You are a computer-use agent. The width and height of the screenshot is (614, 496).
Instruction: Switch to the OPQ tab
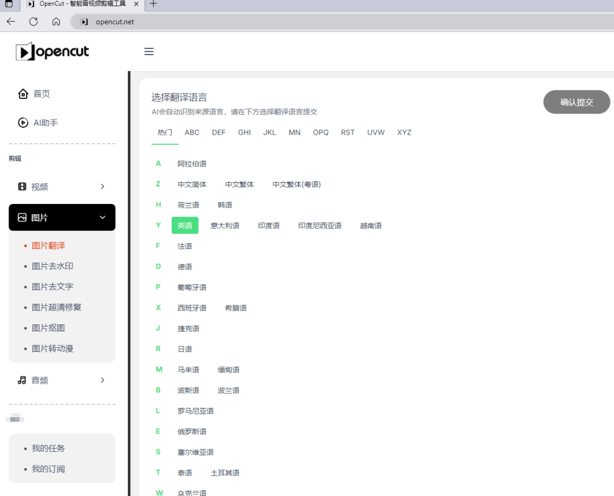(321, 132)
